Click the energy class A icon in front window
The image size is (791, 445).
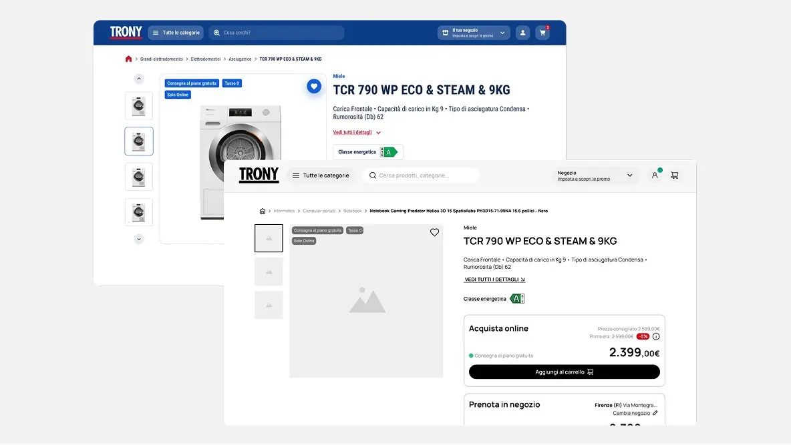(x=518, y=299)
